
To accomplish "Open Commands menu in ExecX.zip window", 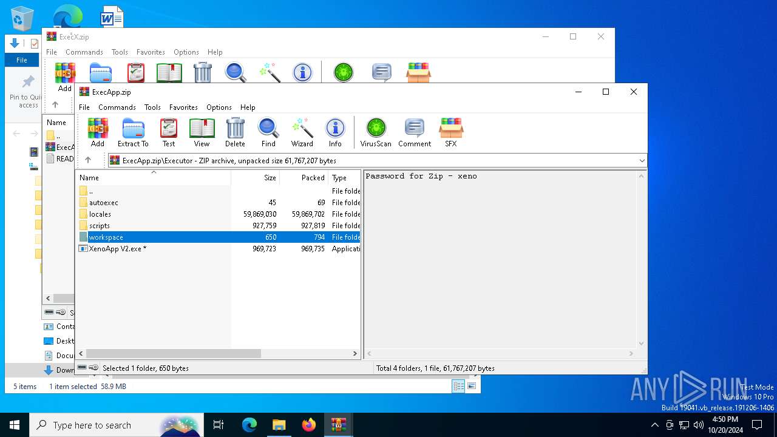I will coord(84,52).
